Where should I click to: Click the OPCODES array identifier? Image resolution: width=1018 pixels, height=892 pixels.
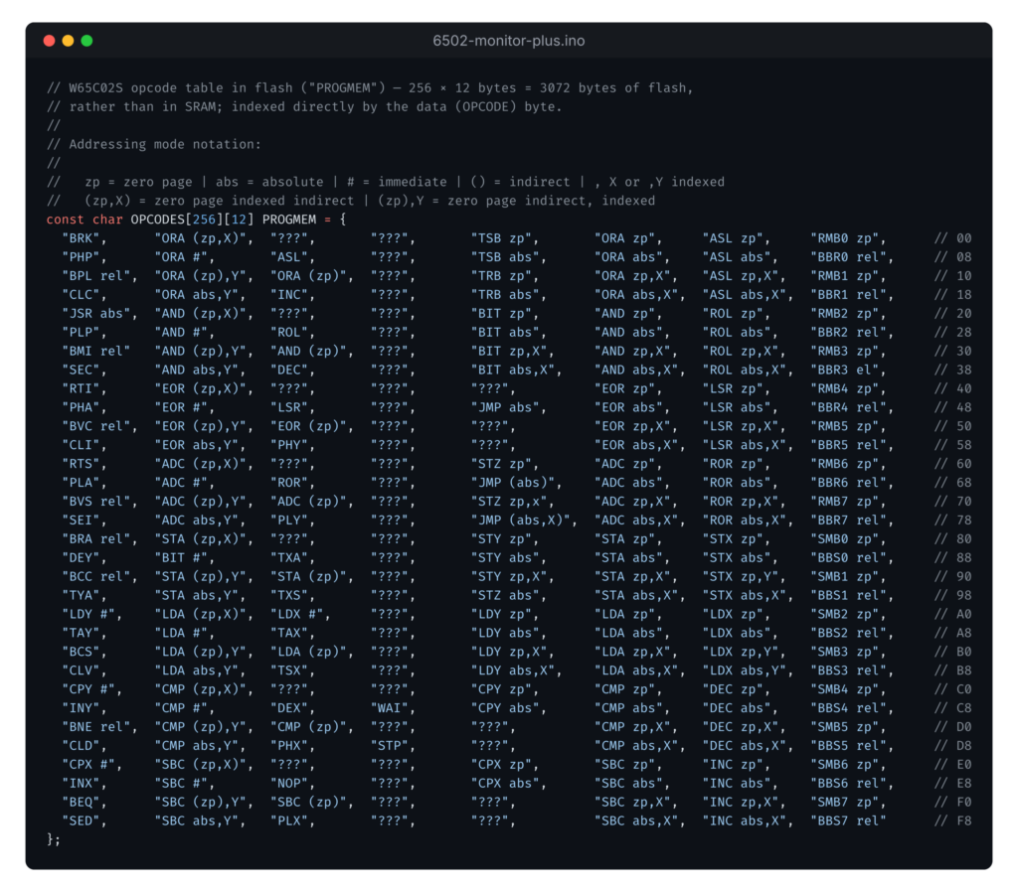[157, 220]
